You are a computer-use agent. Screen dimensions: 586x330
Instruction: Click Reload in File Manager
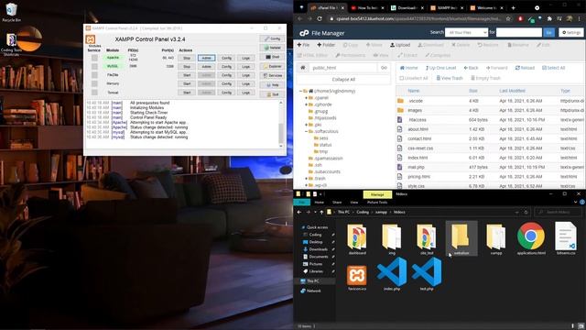tap(525, 68)
